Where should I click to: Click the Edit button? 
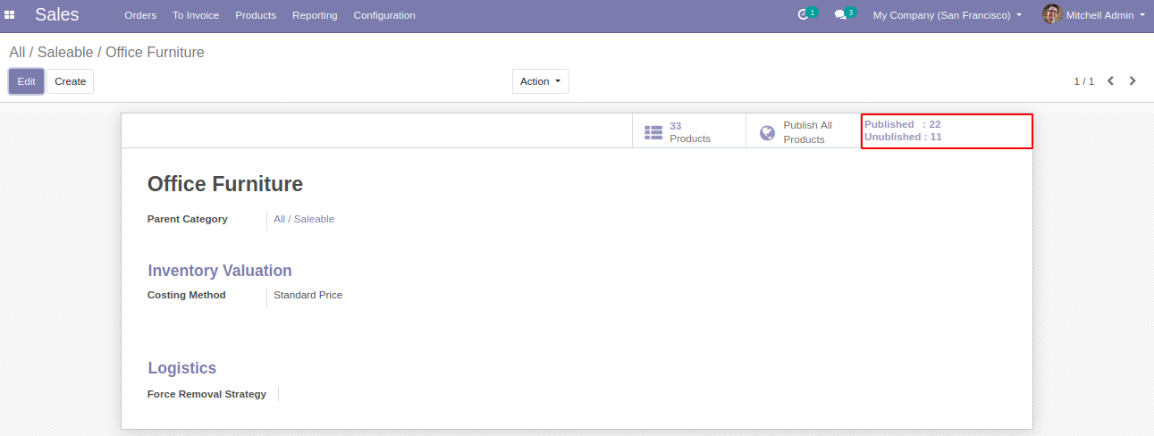click(26, 81)
